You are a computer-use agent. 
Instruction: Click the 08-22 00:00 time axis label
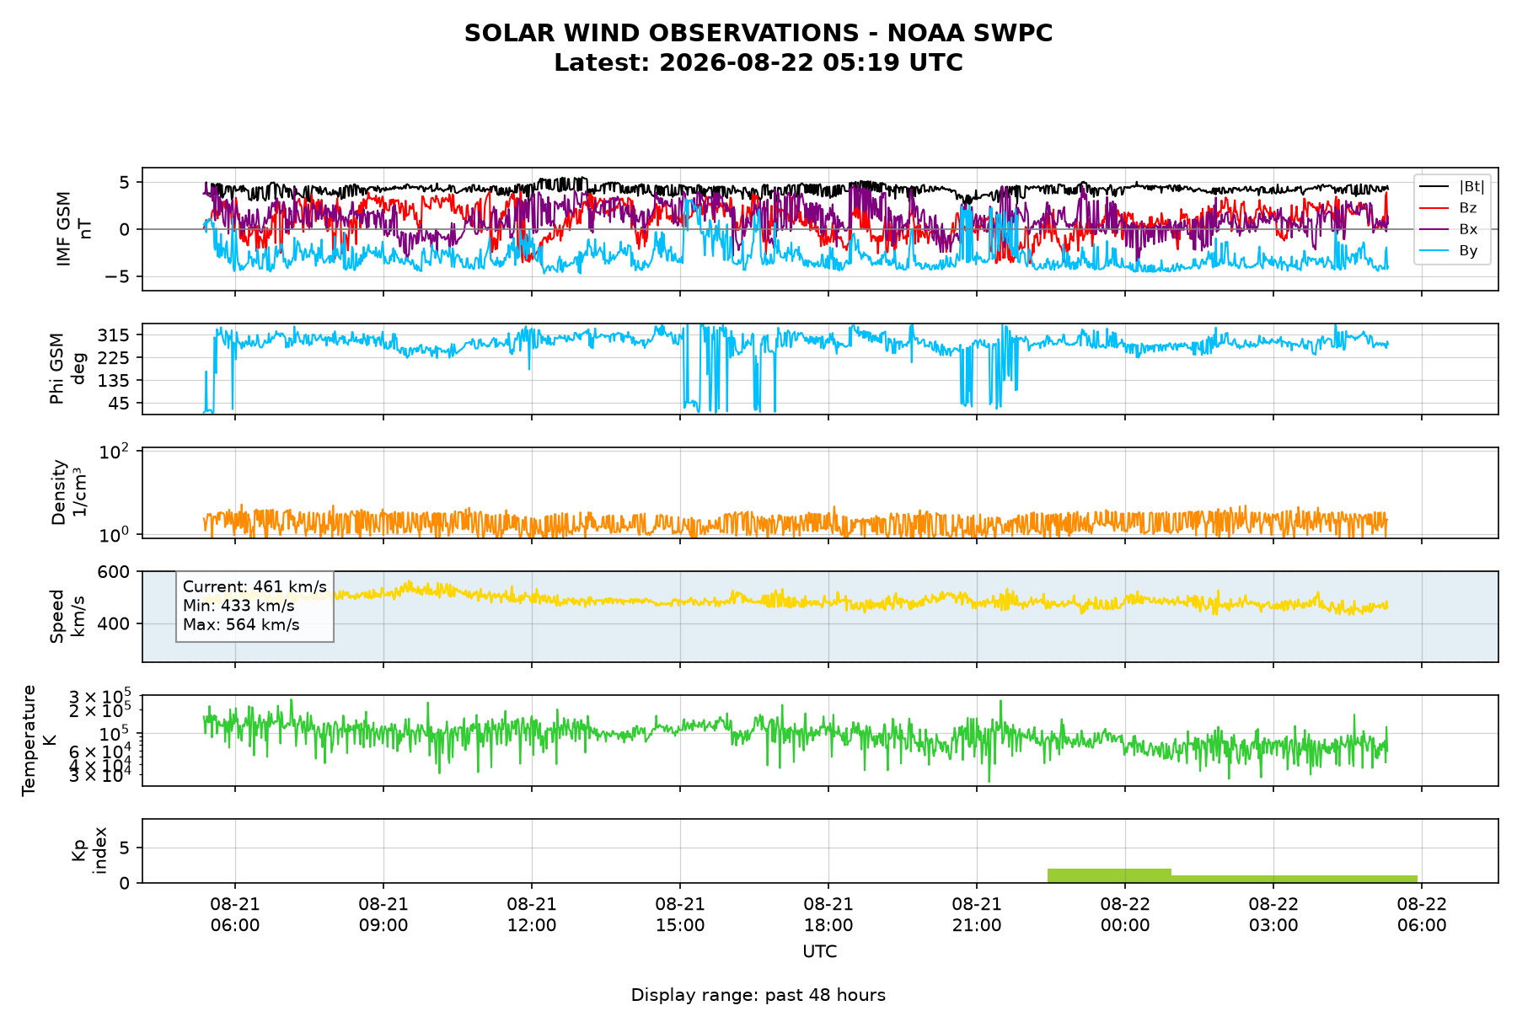coord(1125,915)
